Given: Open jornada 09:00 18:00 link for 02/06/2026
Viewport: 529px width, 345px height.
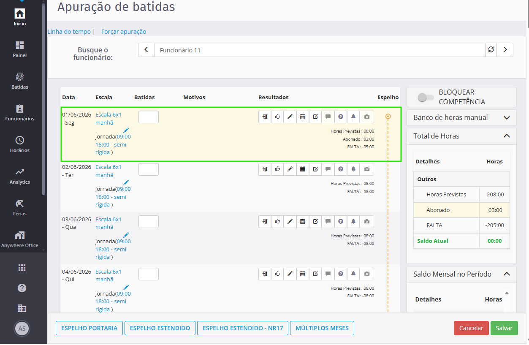Looking at the screenshot, I should 113,197.
